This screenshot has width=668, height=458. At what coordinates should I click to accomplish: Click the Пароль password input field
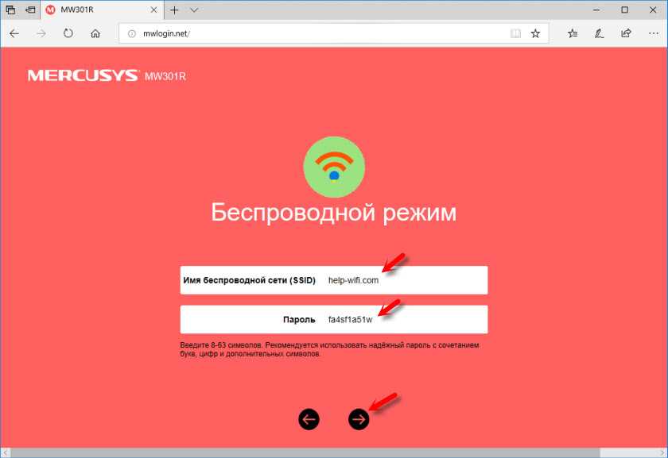tap(334, 319)
